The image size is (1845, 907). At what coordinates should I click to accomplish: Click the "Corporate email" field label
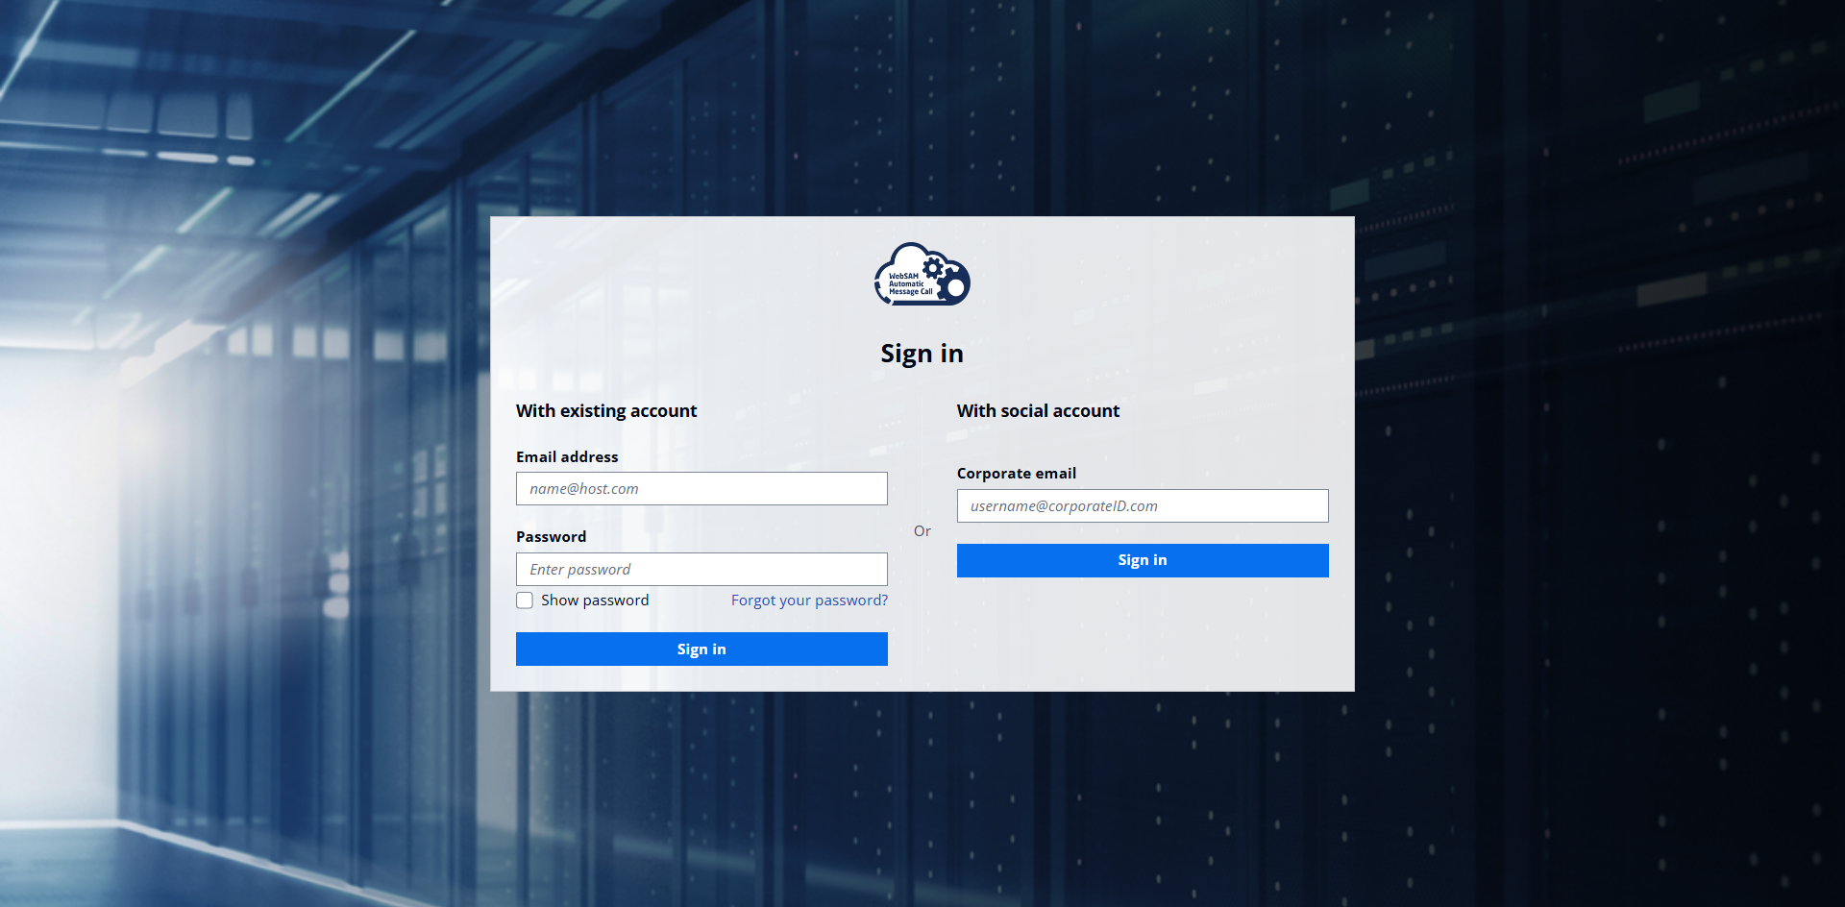tap(1016, 474)
